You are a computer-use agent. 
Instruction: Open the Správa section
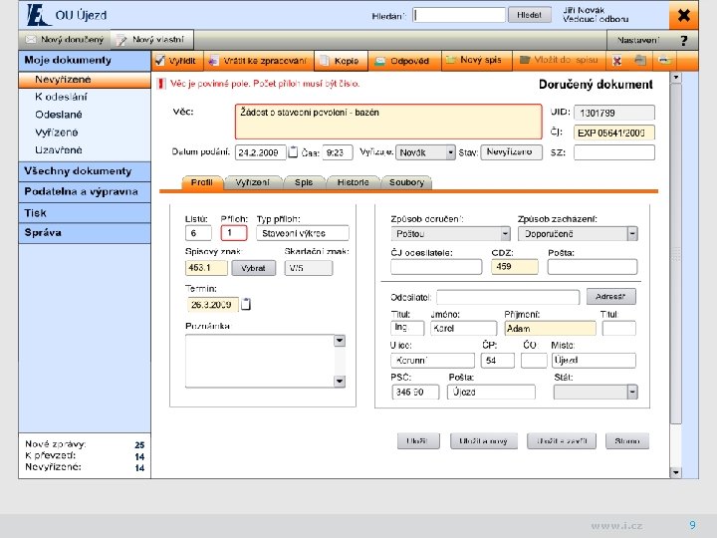(x=85, y=233)
